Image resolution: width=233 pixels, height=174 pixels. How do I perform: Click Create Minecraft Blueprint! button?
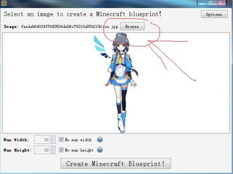coord(116,164)
